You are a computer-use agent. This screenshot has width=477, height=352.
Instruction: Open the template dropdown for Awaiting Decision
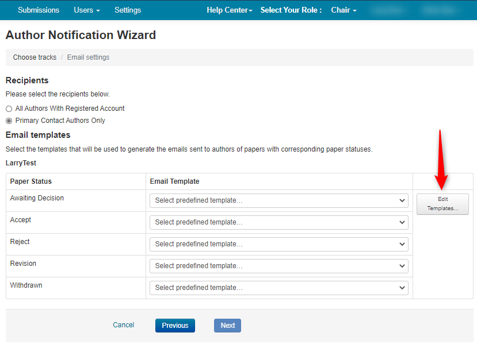point(279,200)
